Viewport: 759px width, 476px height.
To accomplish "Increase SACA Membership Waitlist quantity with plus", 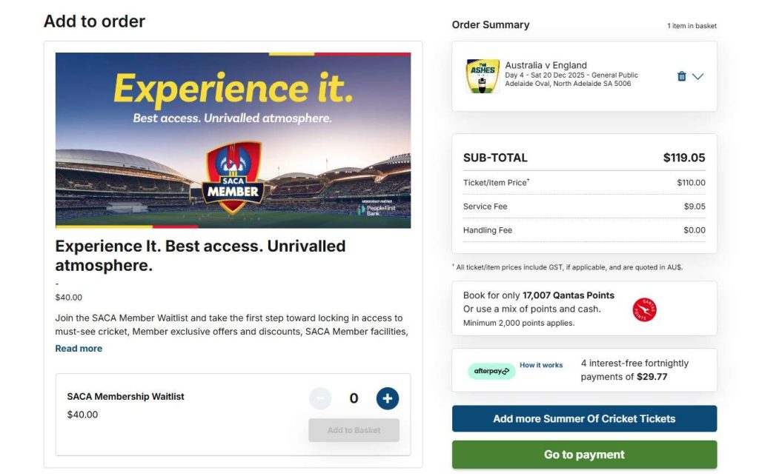I will click(387, 398).
